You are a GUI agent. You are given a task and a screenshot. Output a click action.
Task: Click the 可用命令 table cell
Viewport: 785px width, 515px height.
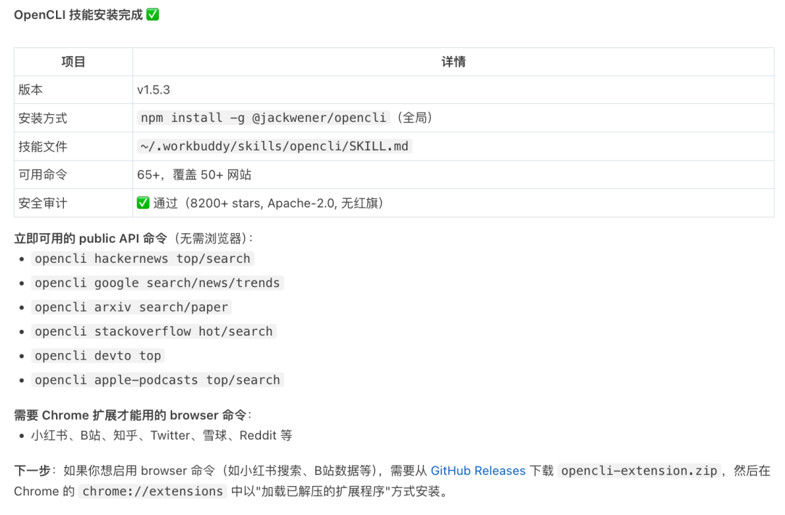[x=73, y=174]
